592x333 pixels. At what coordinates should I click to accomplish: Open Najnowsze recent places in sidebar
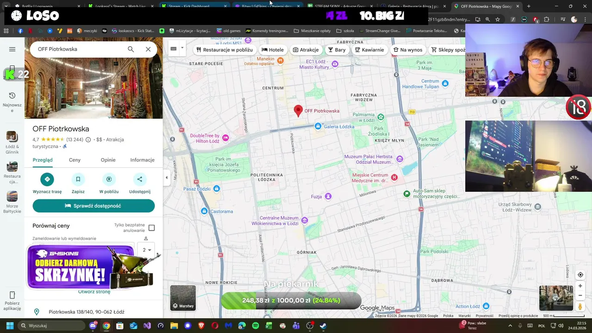click(12, 102)
